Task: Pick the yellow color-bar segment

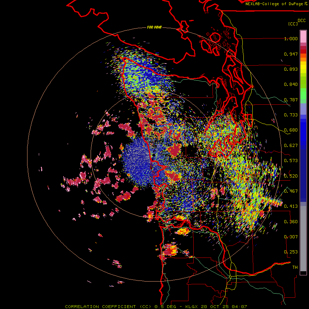Action: point(303,67)
